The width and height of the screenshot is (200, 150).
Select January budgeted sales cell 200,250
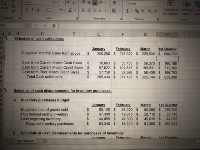click(99, 54)
